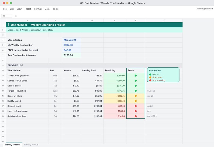Select the $337.00 Weekly One Number cell
Image resolution: width=214 pixels, height=147 pixels.
click(71, 45)
